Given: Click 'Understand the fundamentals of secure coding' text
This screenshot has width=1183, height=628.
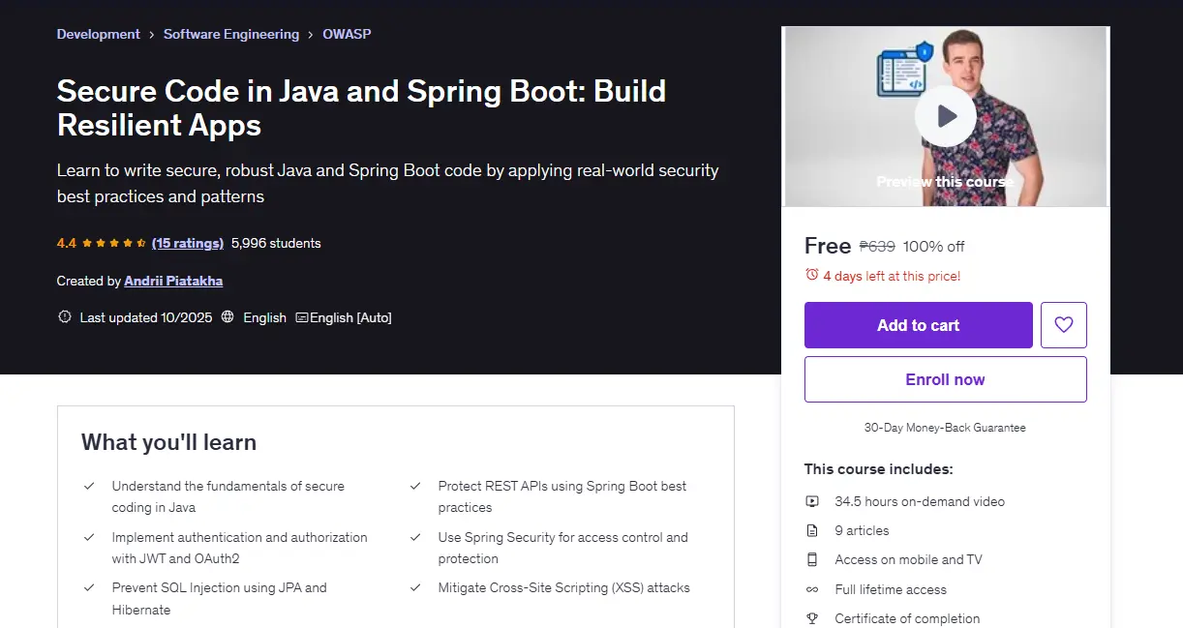Looking at the screenshot, I should click(x=228, y=496).
